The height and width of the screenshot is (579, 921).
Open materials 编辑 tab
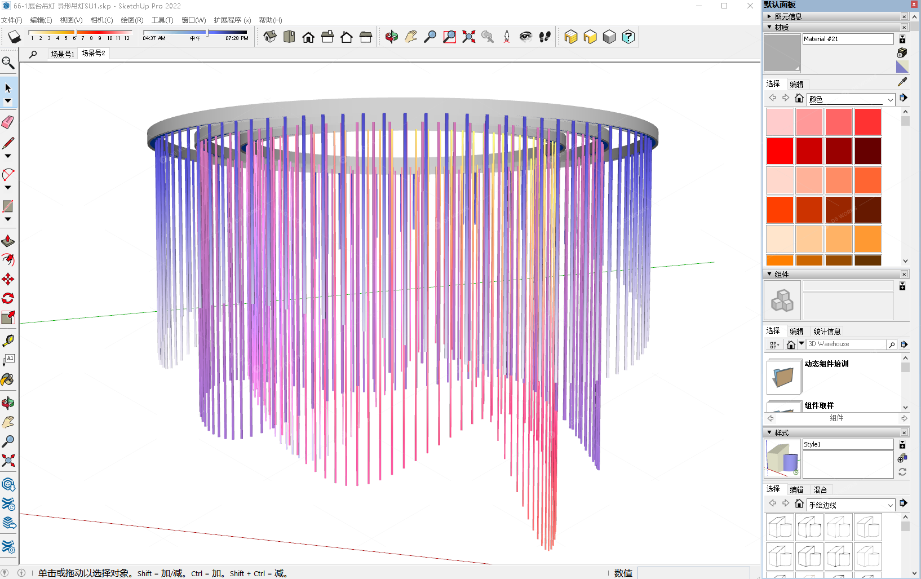point(796,85)
